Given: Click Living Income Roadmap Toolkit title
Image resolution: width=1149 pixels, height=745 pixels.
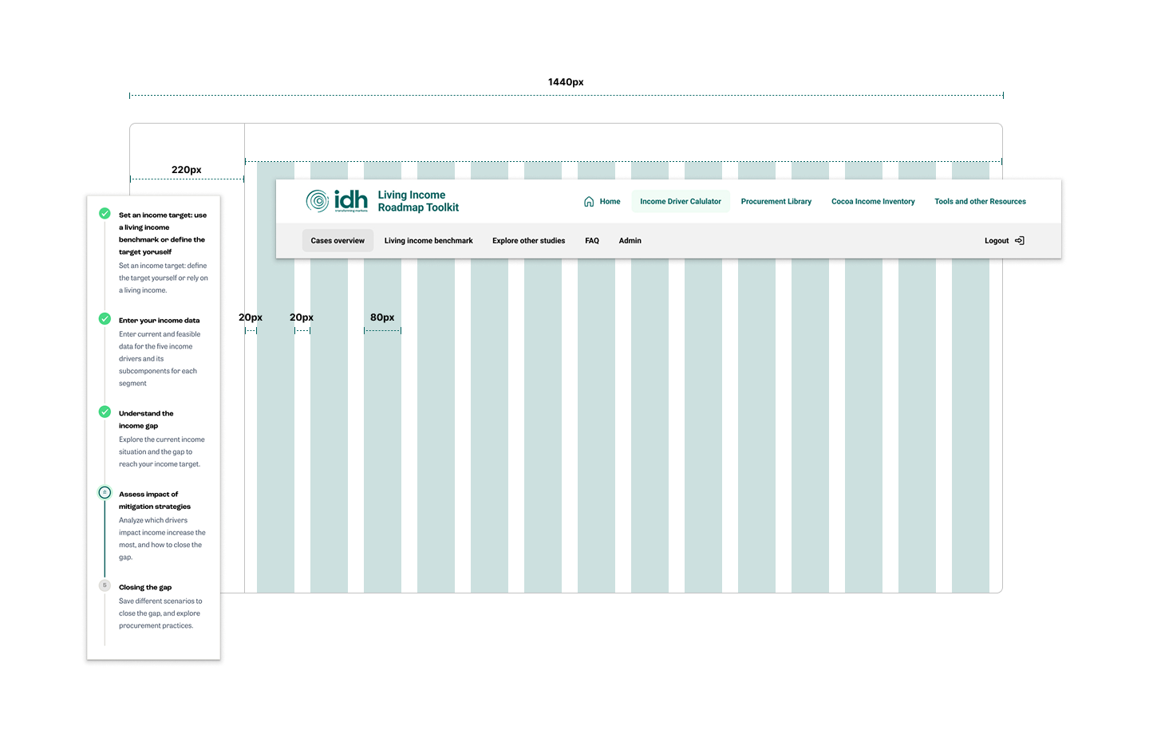Looking at the screenshot, I should click(x=418, y=201).
